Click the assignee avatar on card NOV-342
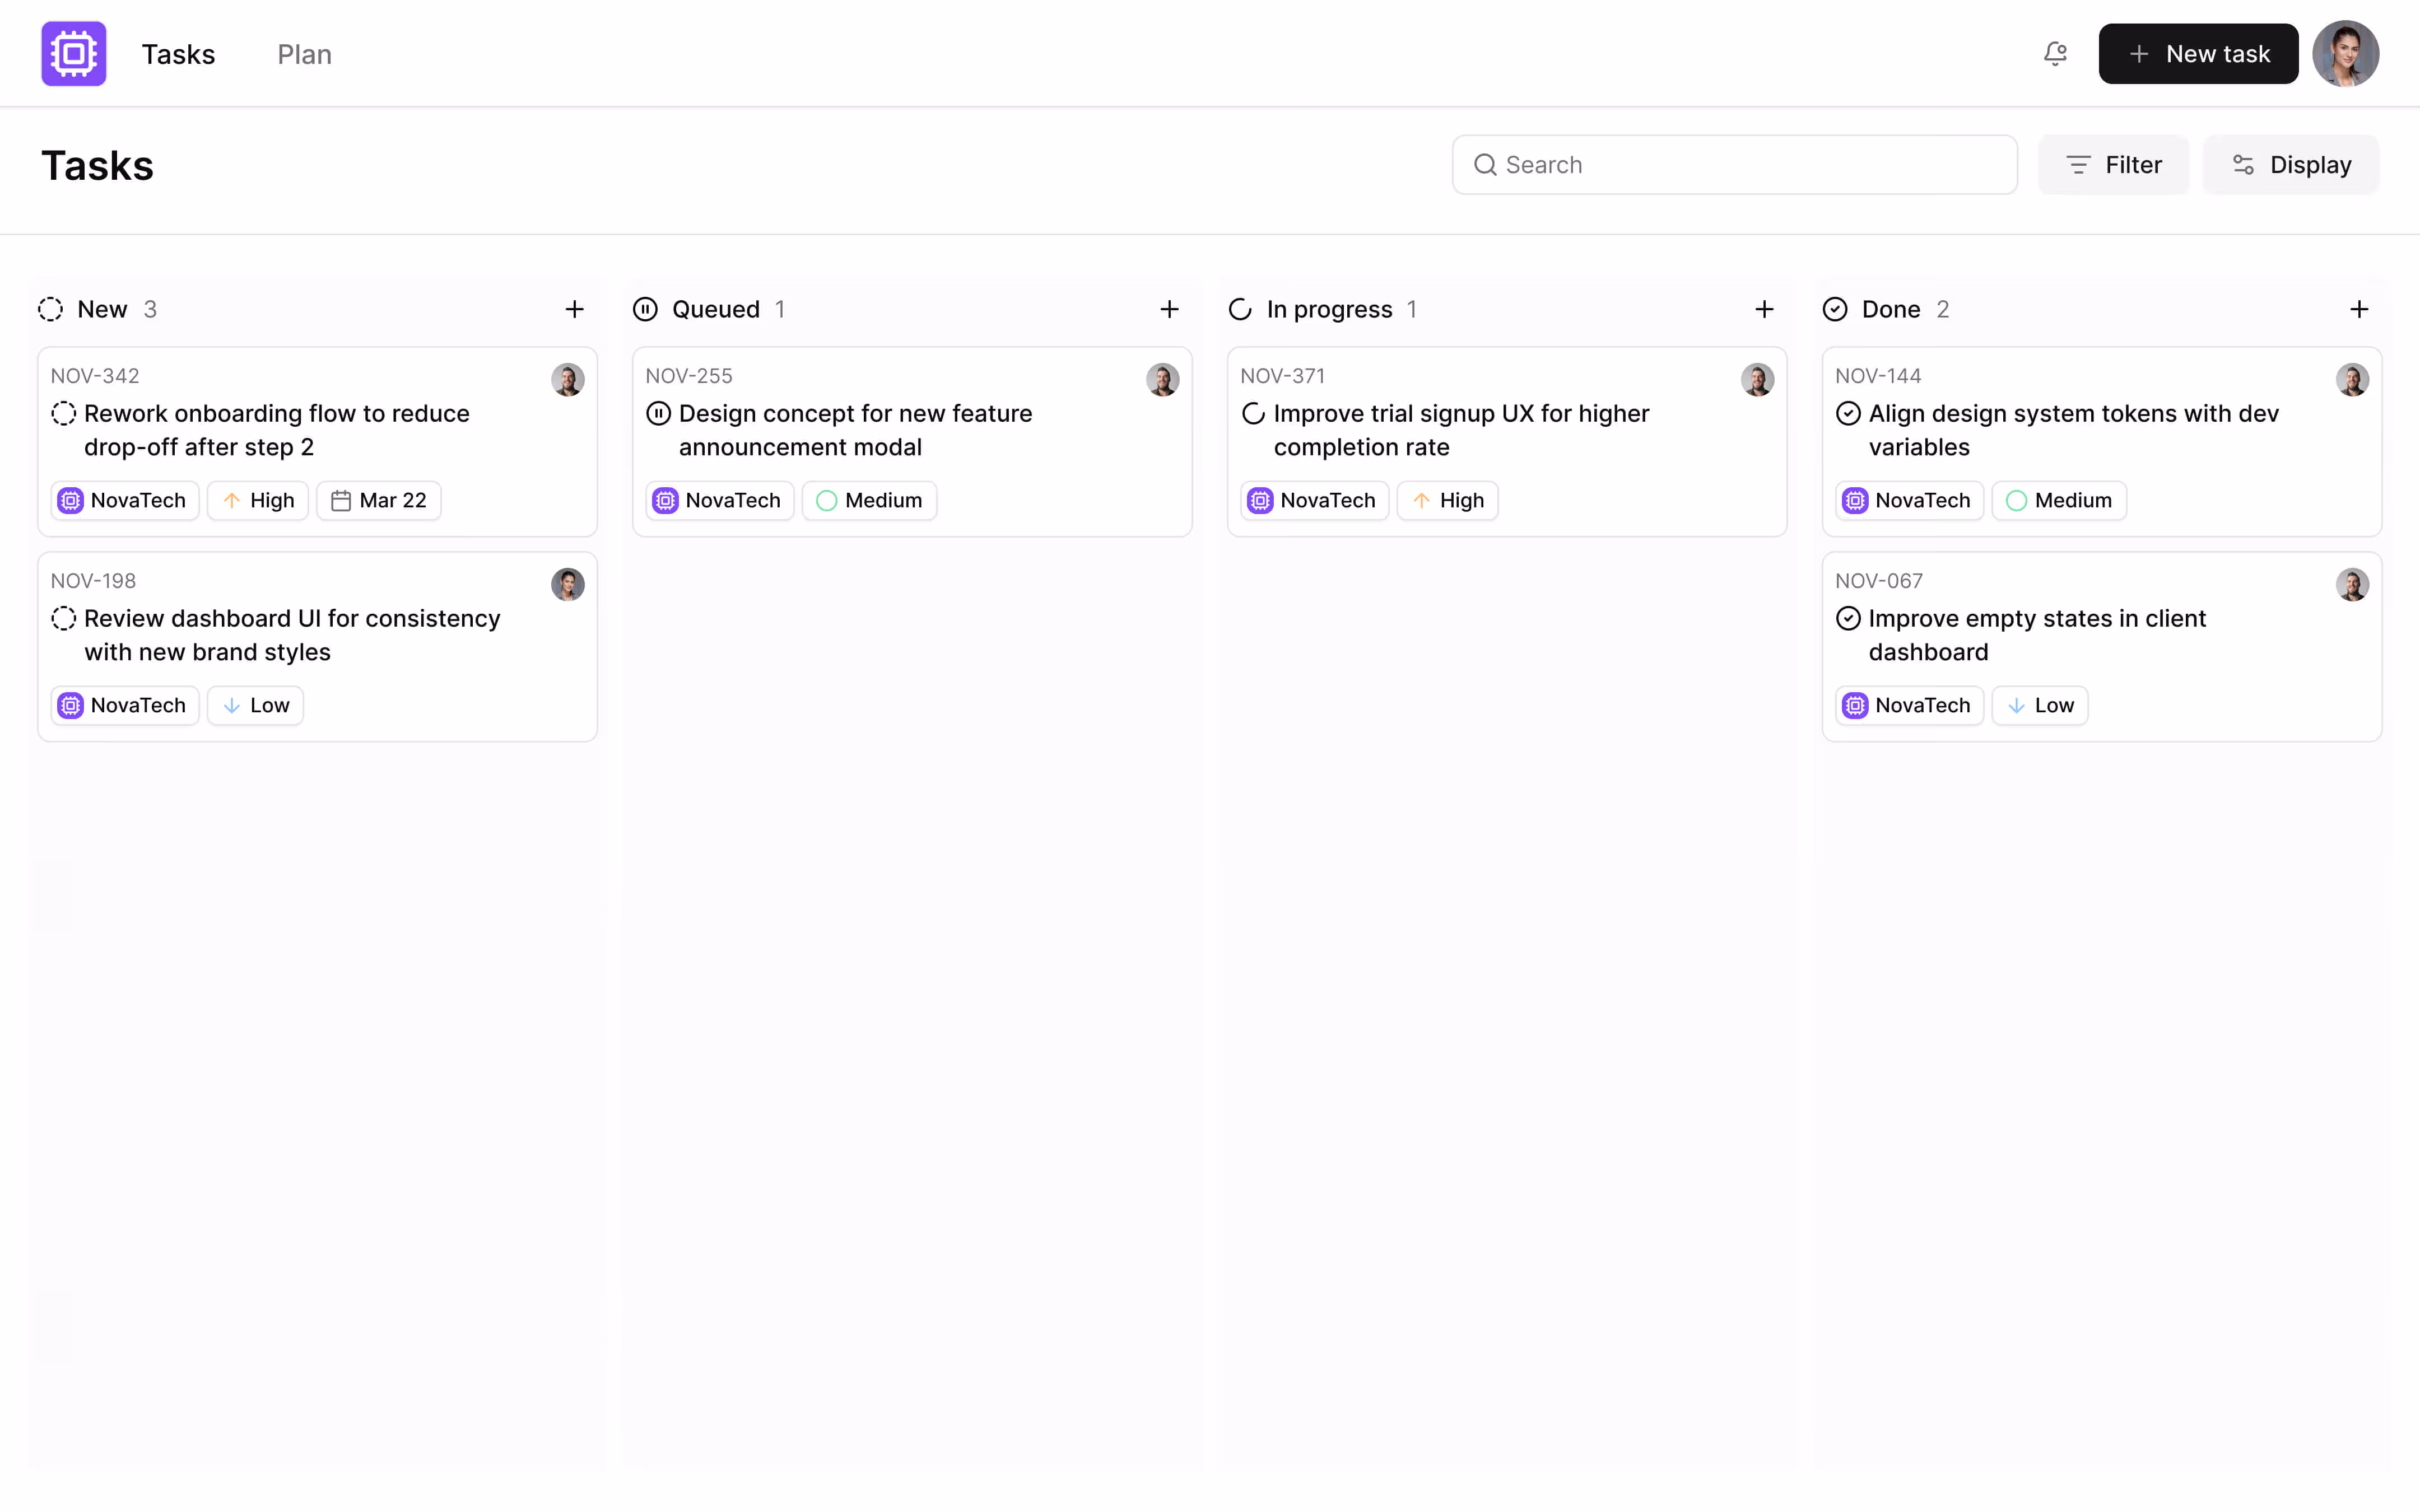Image resolution: width=2420 pixels, height=1512 pixels. [x=567, y=380]
